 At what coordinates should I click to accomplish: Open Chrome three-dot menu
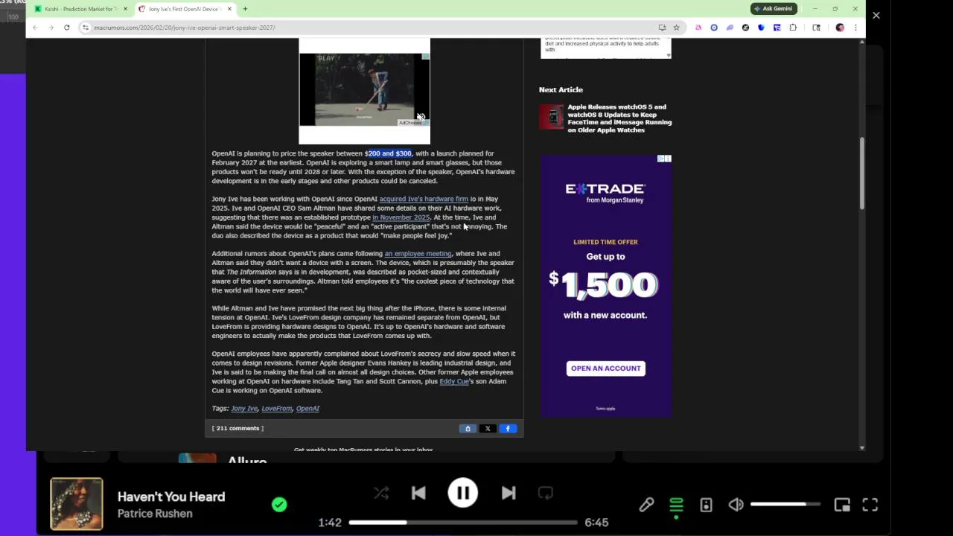click(855, 28)
